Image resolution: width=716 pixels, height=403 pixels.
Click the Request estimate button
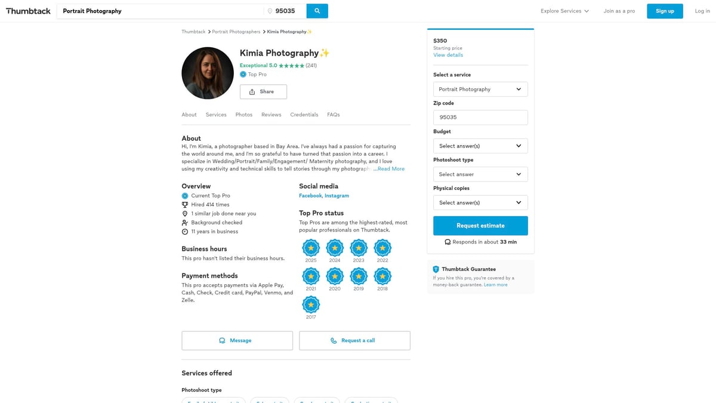[480, 226]
